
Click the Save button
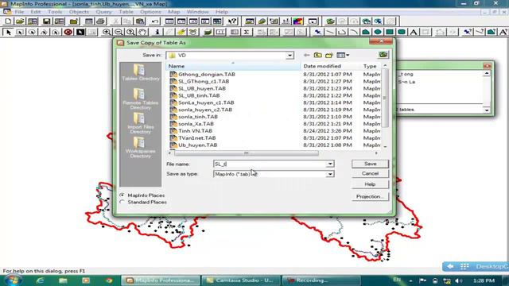click(x=370, y=164)
